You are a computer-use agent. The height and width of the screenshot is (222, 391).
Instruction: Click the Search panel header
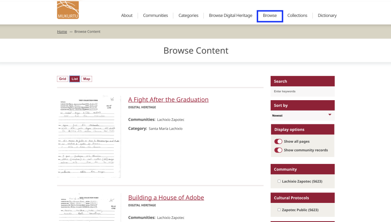(x=302, y=81)
